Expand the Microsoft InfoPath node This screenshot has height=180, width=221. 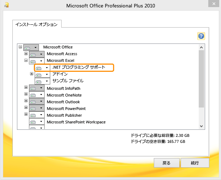26,87
